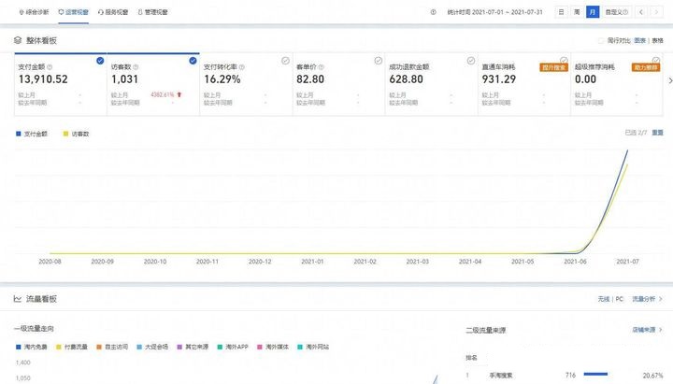Viewport: 673px width, 384px height.
Task: Check the 直通车消耗 metric card
Action: [564, 60]
